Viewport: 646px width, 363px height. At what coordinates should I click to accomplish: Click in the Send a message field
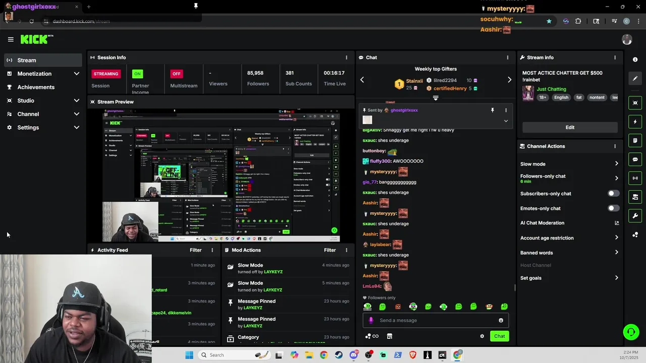pos(436,320)
